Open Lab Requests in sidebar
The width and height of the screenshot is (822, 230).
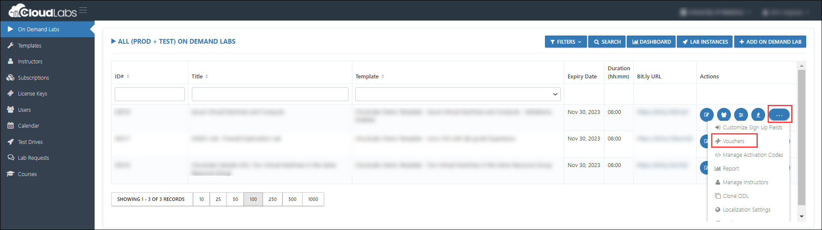pos(33,158)
